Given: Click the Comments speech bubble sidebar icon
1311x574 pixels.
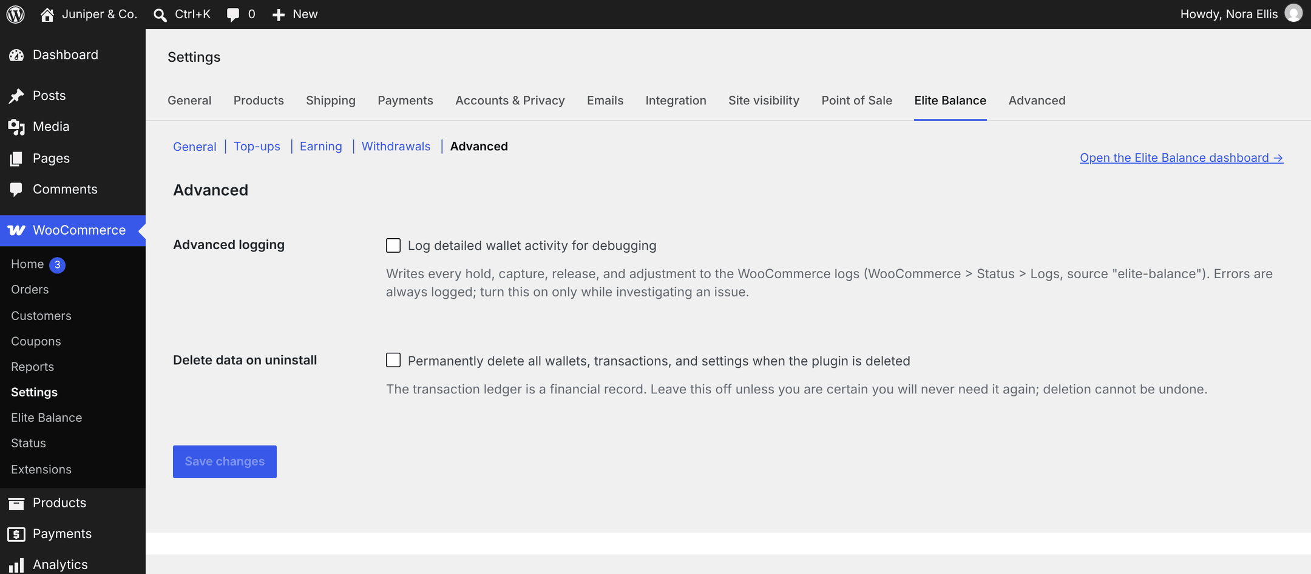Looking at the screenshot, I should click(16, 190).
